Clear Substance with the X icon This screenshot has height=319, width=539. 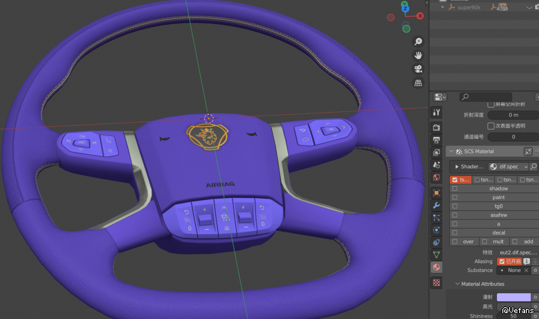[x=526, y=270]
